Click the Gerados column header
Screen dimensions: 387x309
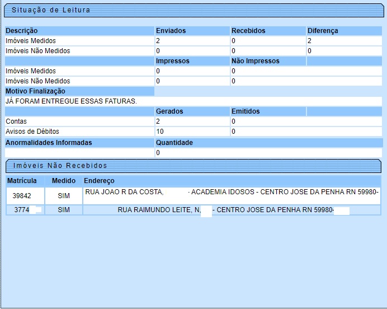click(x=169, y=111)
